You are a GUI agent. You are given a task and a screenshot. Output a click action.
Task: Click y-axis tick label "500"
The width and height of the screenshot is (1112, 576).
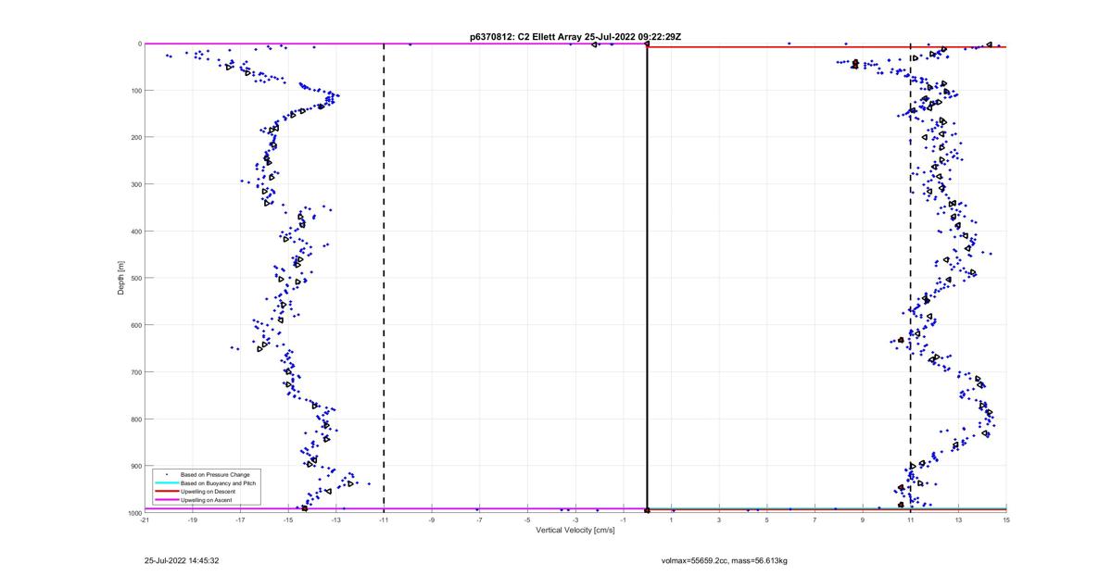pos(134,278)
